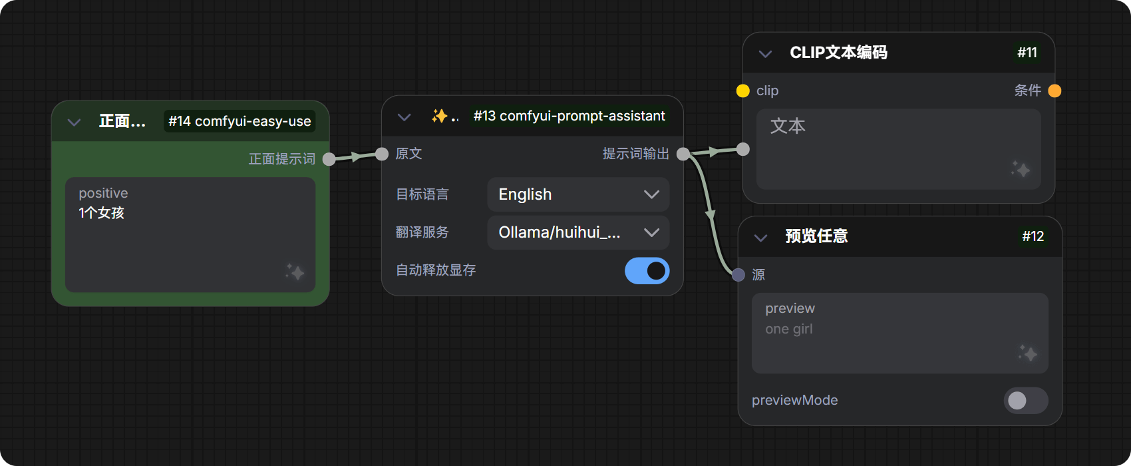
Task: Click the 正面提示词 output connector dot
Action: [x=329, y=159]
